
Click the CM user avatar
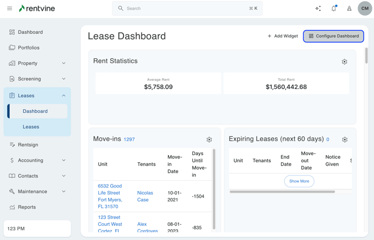(x=365, y=9)
